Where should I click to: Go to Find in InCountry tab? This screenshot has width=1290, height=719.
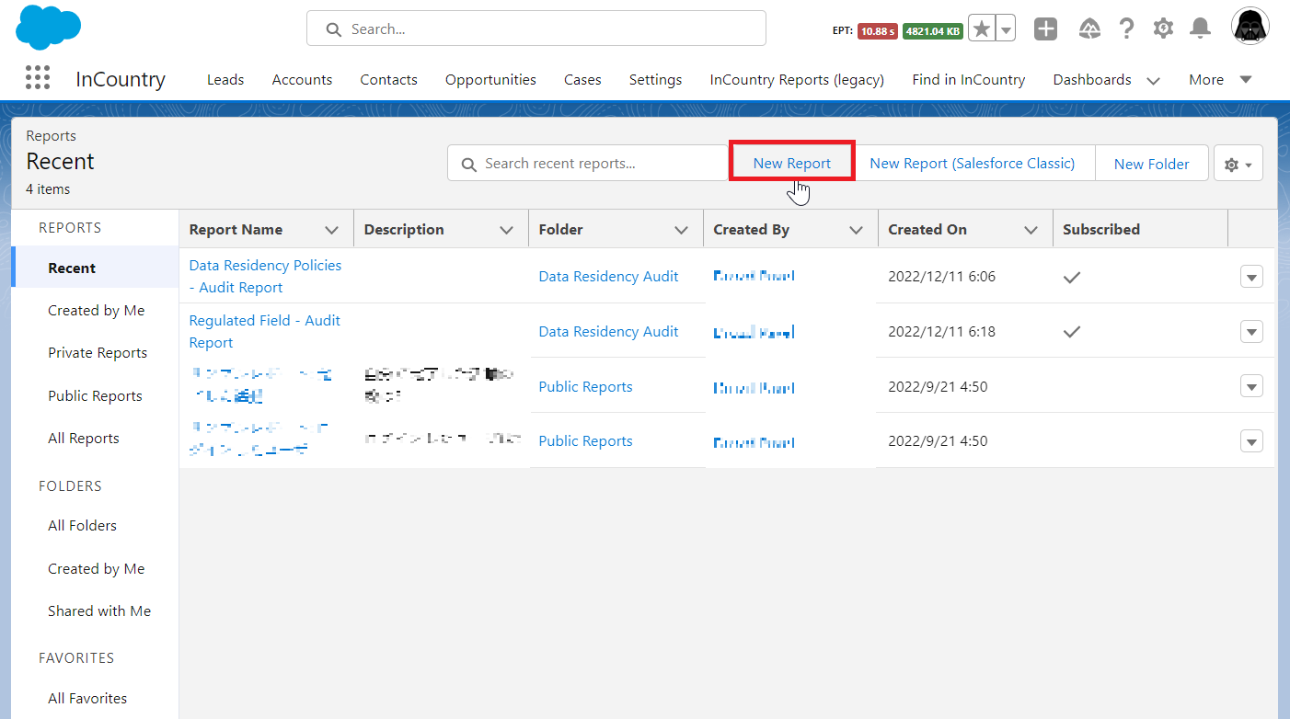click(968, 80)
